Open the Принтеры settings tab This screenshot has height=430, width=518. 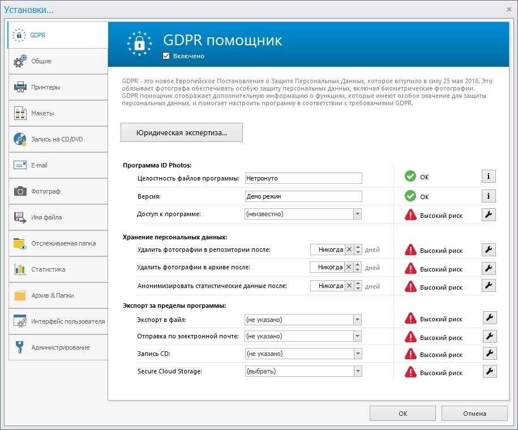(58, 87)
